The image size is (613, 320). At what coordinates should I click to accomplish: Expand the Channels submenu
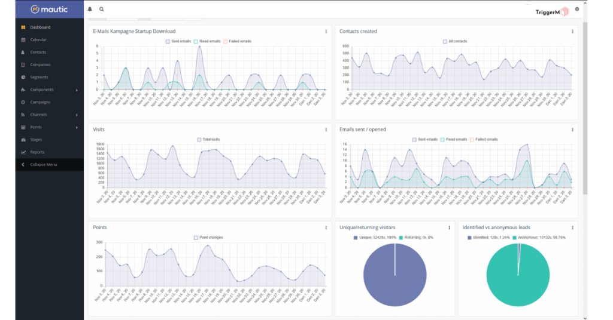(77, 115)
